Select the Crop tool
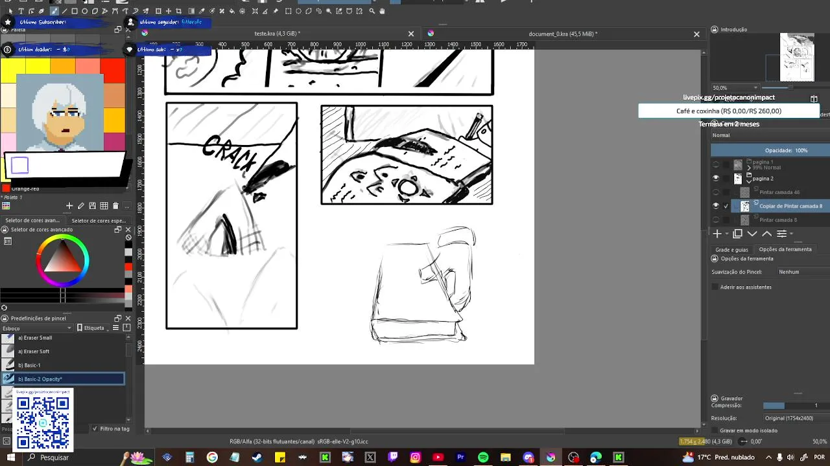The width and height of the screenshot is (830, 466). pos(178,11)
